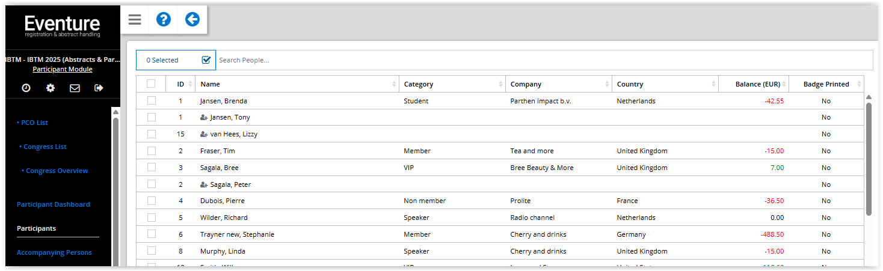
Task: Click the Participant Module link
Action: pyautogui.click(x=63, y=69)
